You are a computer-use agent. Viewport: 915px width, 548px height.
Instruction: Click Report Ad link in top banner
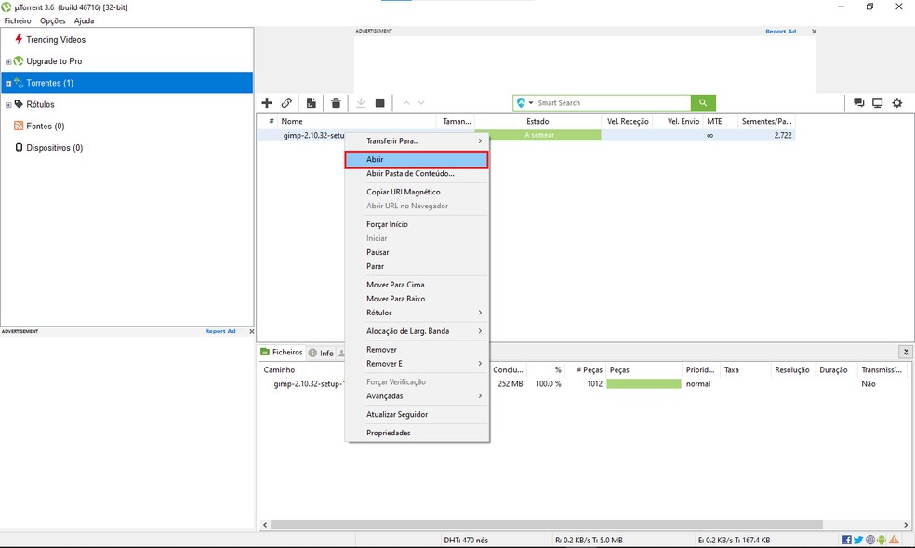point(780,32)
